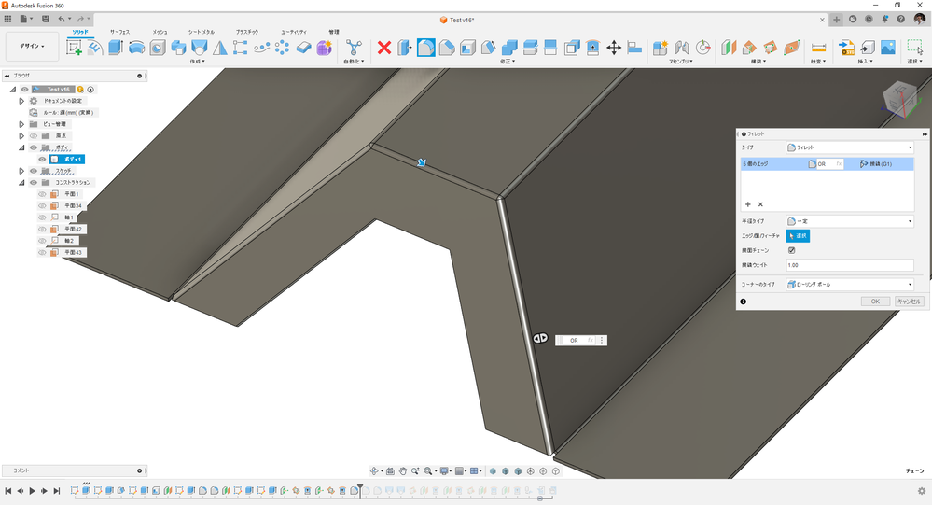Click the キャンセル button in the fillet dialog
This screenshot has width=932, height=505.
pos(909,302)
